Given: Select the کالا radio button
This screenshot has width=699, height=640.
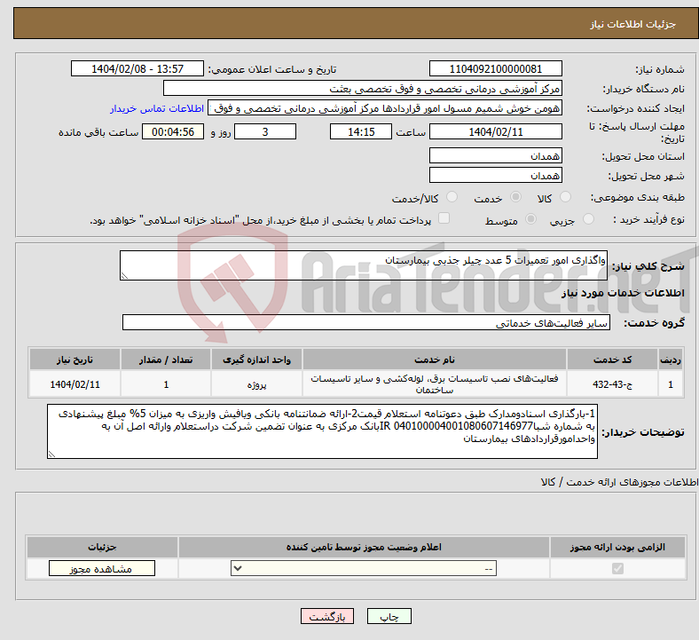Looking at the screenshot, I should (x=565, y=197).
